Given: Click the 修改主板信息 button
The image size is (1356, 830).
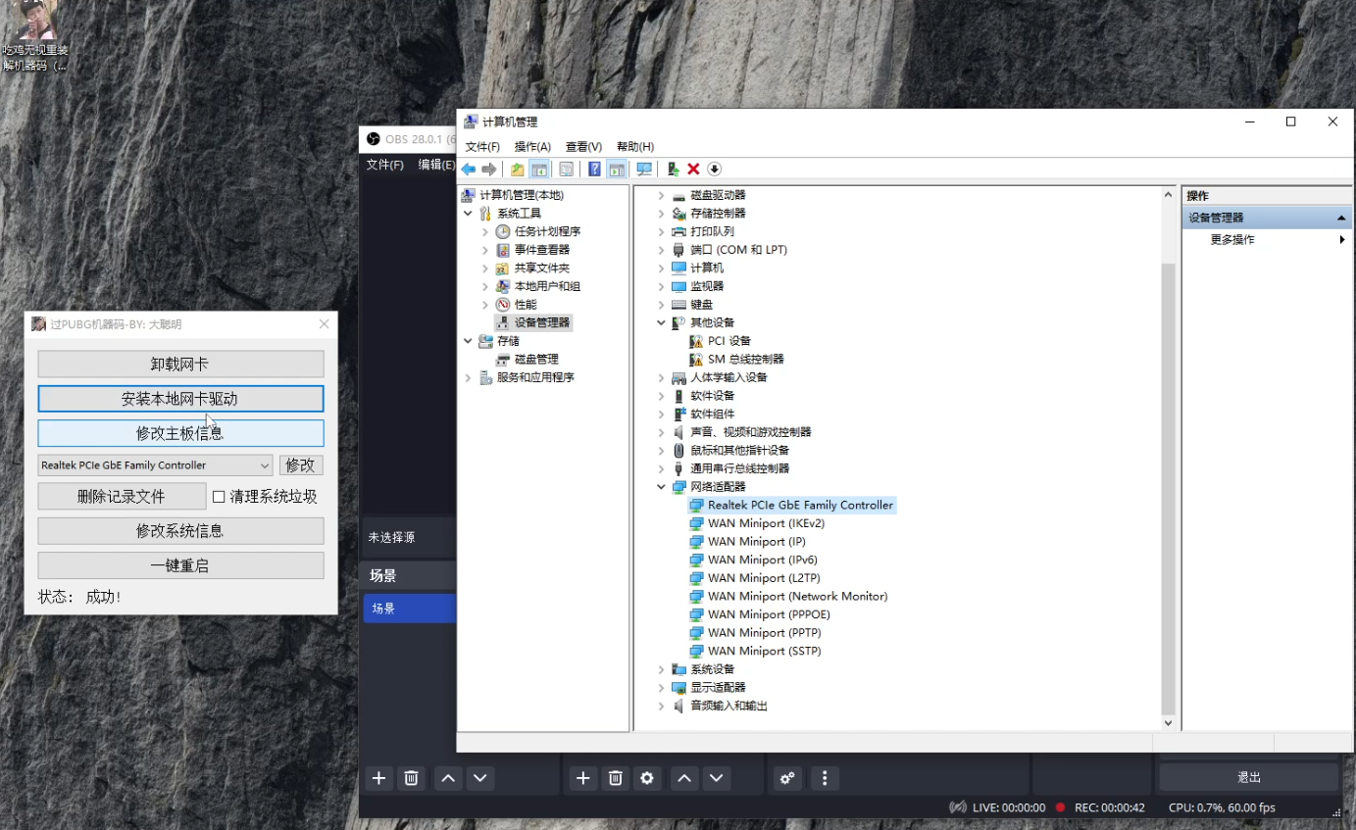Looking at the screenshot, I should [180, 433].
